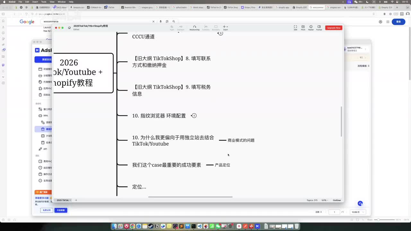Viewport: 411px width, 231px height.
Task: Open the Format panel
Action: (319, 28)
